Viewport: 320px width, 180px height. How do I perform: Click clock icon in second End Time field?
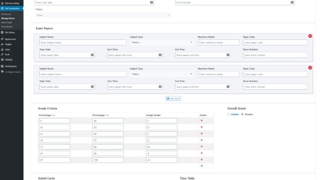tap(228, 87)
